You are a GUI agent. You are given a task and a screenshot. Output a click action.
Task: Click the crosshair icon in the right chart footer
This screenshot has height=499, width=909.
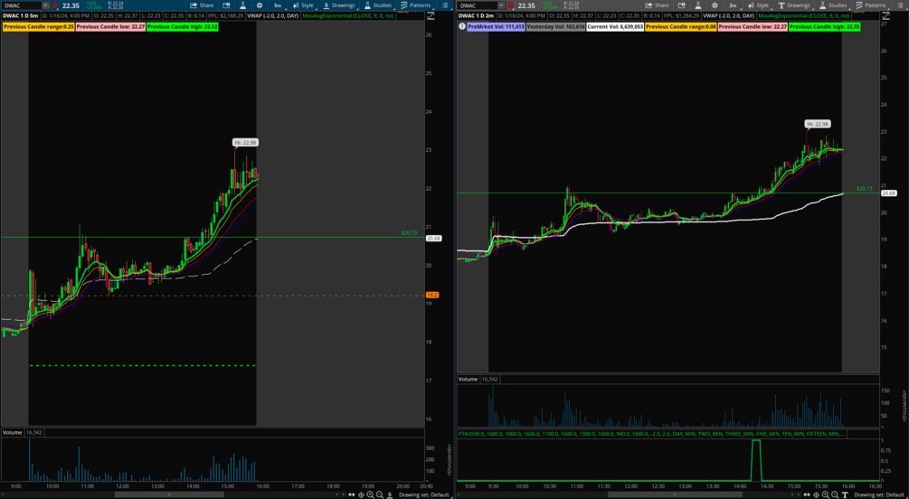(816, 494)
